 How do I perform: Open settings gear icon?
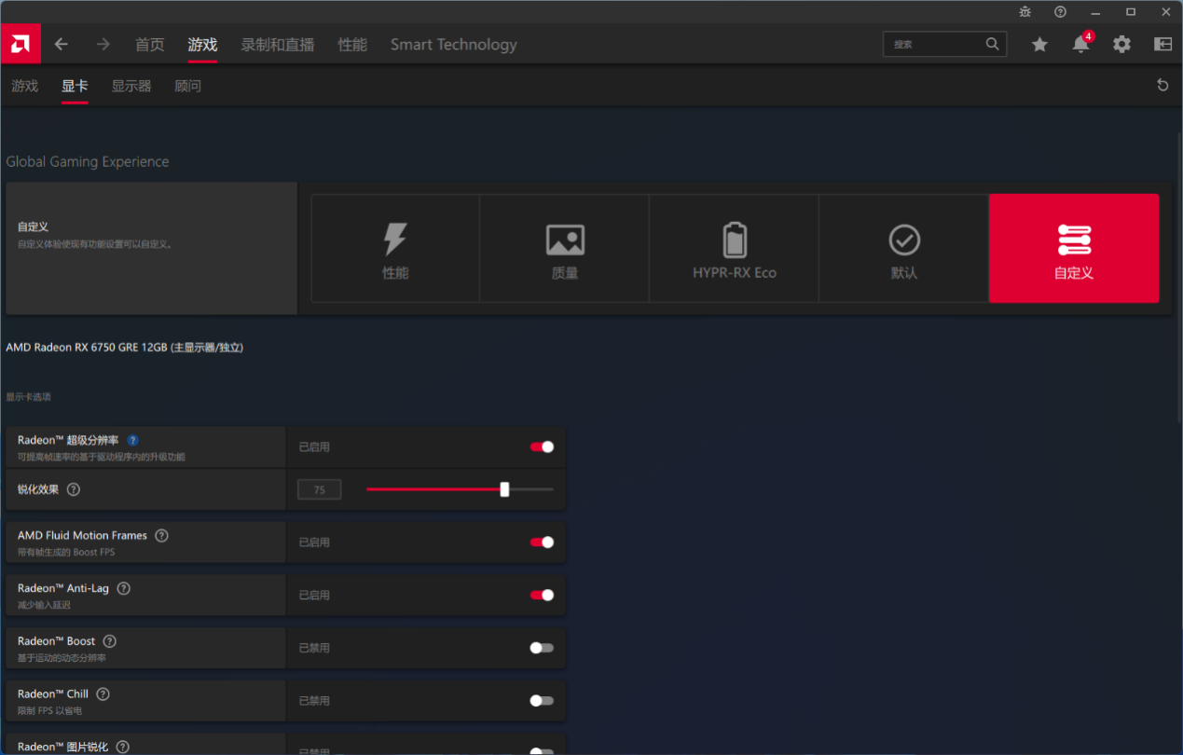point(1121,44)
